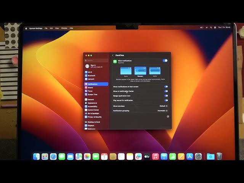Launch Keynote from the Dock
The height and width of the screenshot is (183, 244).
click(x=164, y=156)
